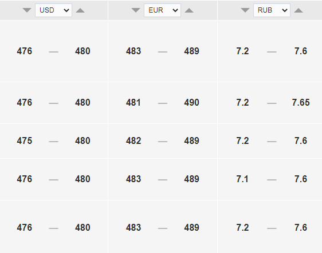Open the EUR currency dropdown
Image resolution: width=322 pixels, height=253 pixels.
(163, 10)
